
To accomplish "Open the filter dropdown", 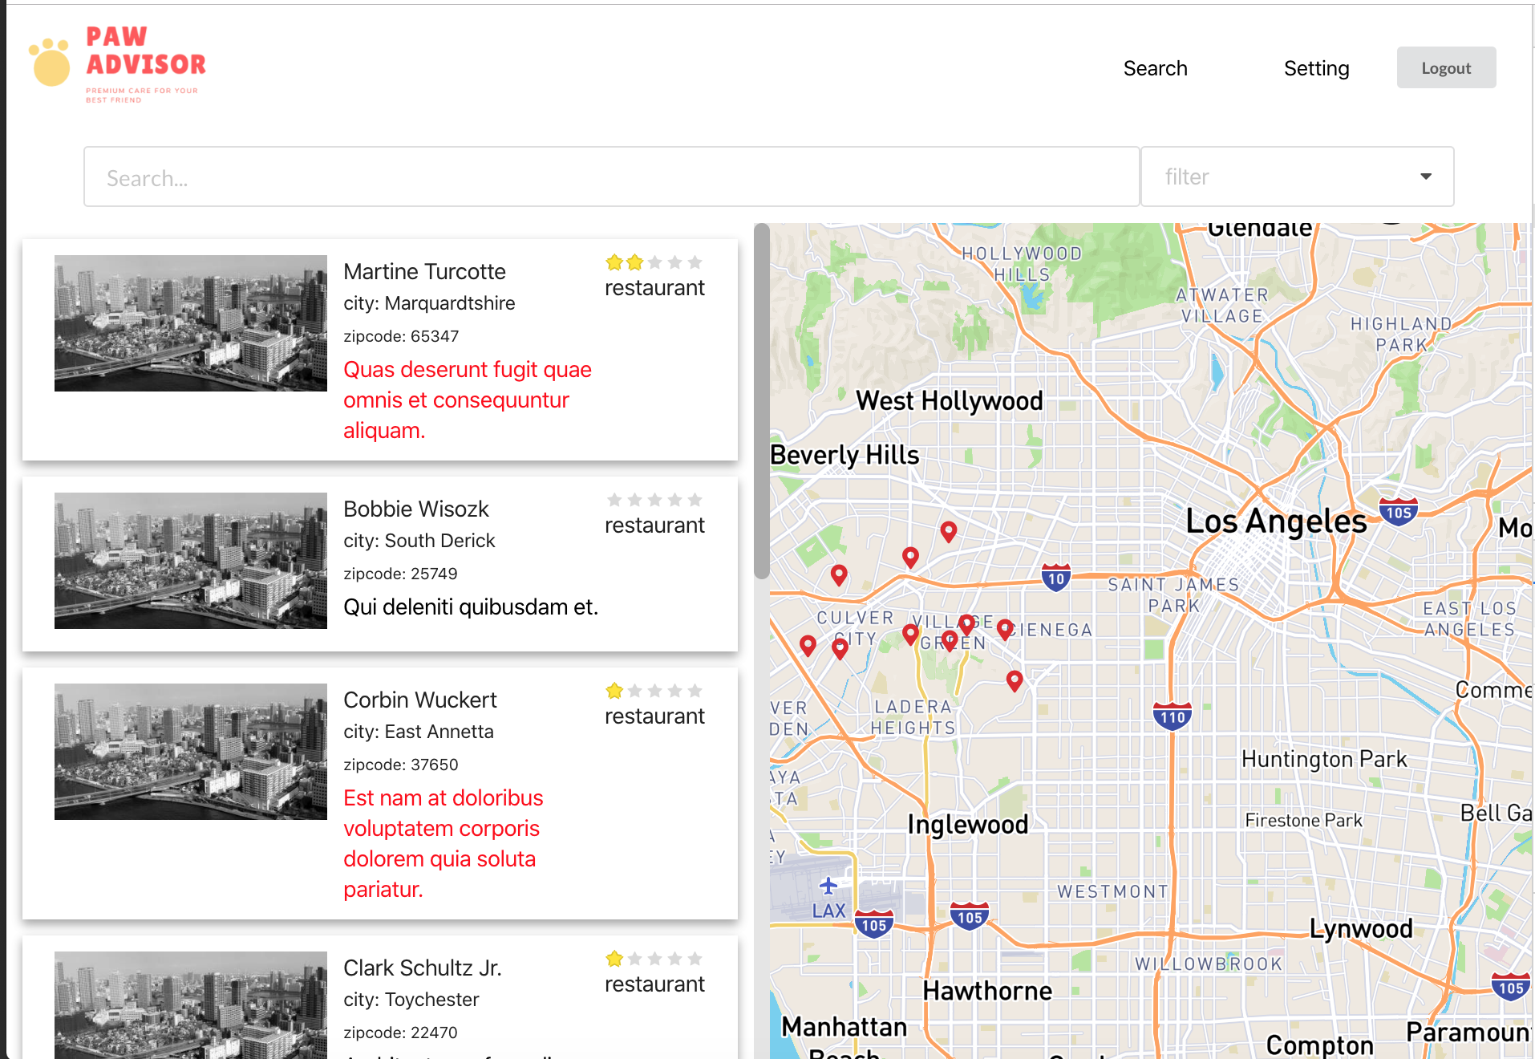I will pyautogui.click(x=1297, y=176).
